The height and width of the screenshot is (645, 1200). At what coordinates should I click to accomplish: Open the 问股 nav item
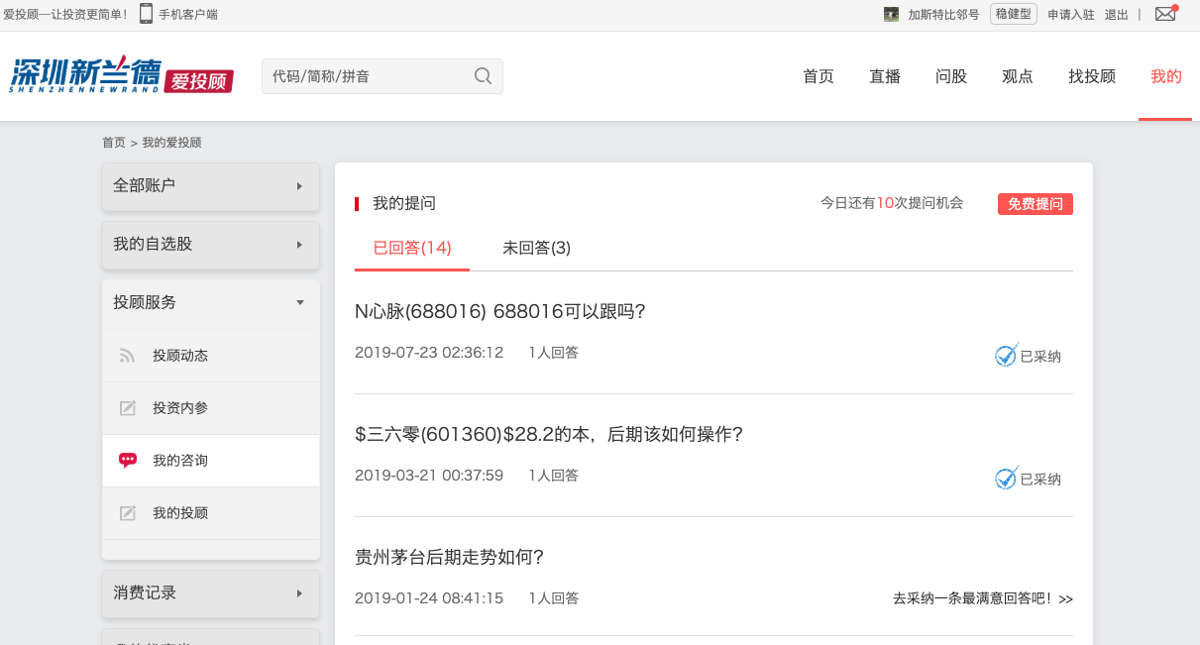pos(951,76)
